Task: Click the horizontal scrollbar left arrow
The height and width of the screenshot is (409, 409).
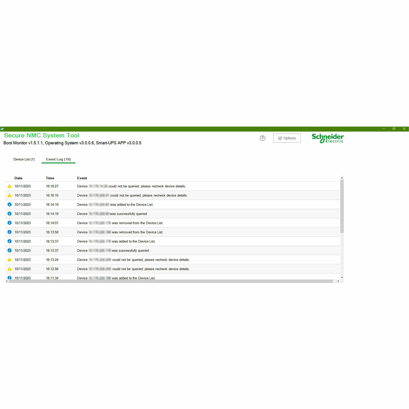Action: pyautogui.click(x=7, y=281)
